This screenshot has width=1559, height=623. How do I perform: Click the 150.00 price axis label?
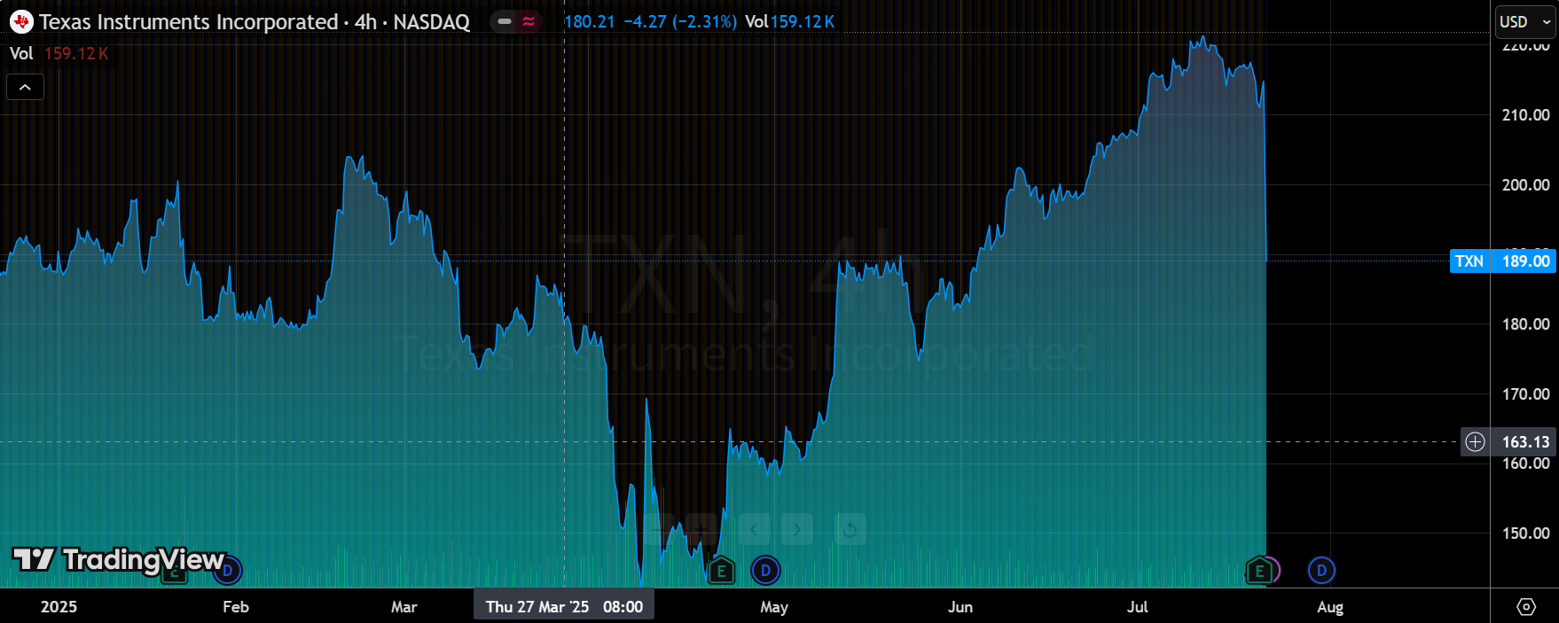pos(1525,533)
